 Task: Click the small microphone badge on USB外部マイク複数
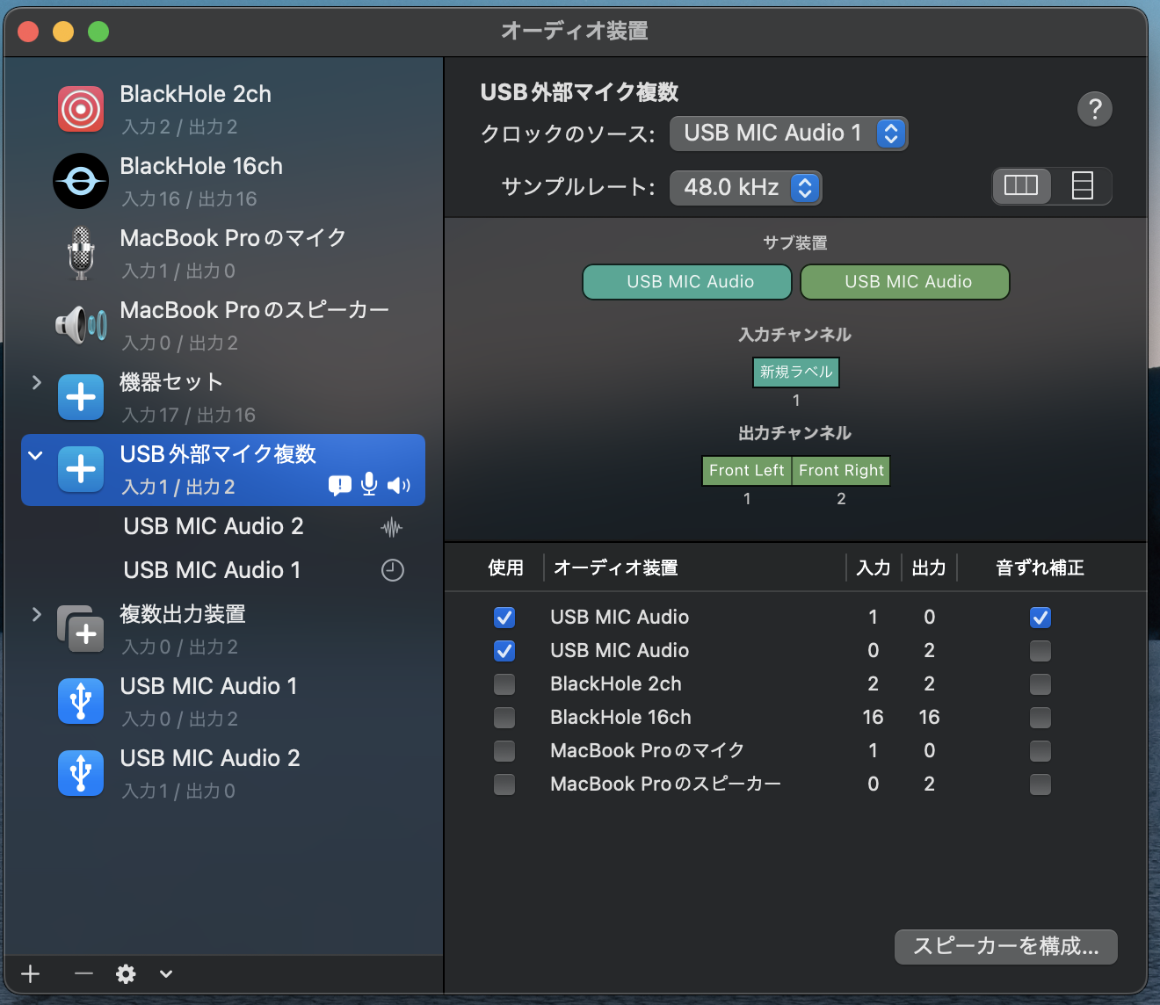click(x=369, y=485)
